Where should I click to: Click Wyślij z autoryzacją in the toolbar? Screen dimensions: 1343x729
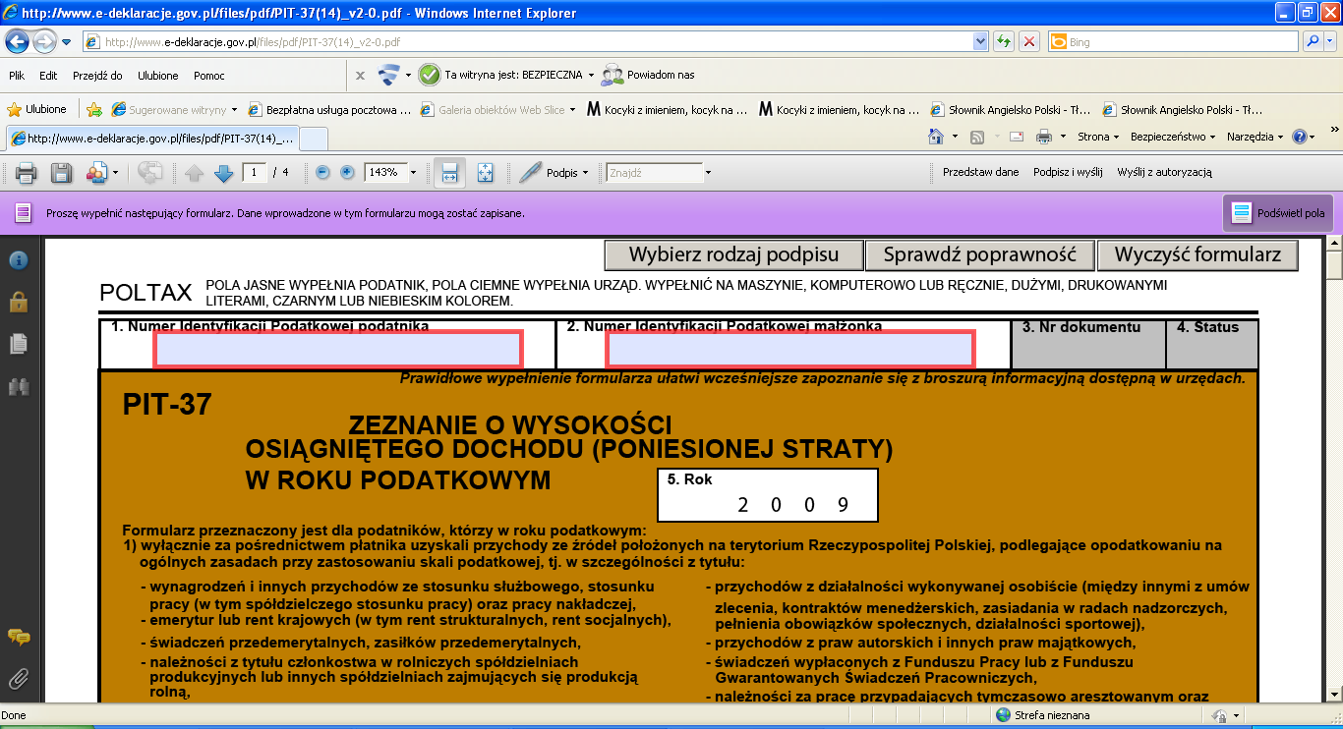pos(1164,173)
